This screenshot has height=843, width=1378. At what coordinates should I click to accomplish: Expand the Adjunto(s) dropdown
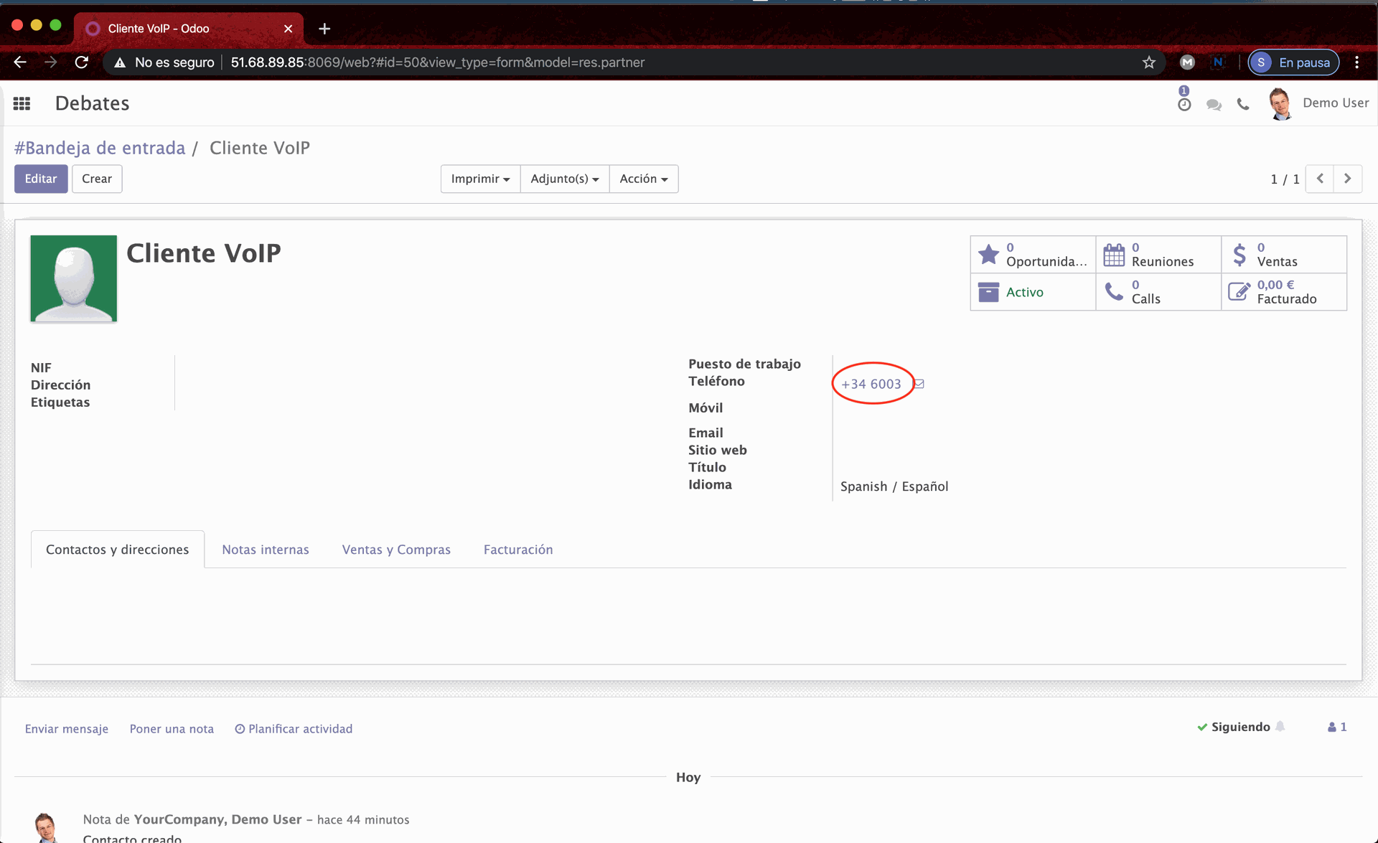(x=564, y=179)
